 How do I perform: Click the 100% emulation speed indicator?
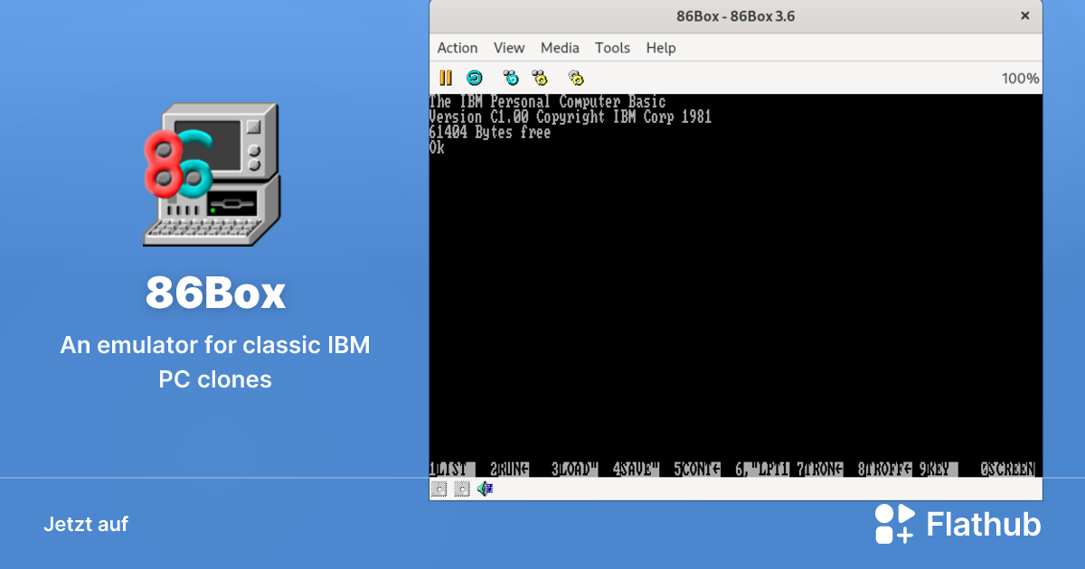click(x=1020, y=78)
